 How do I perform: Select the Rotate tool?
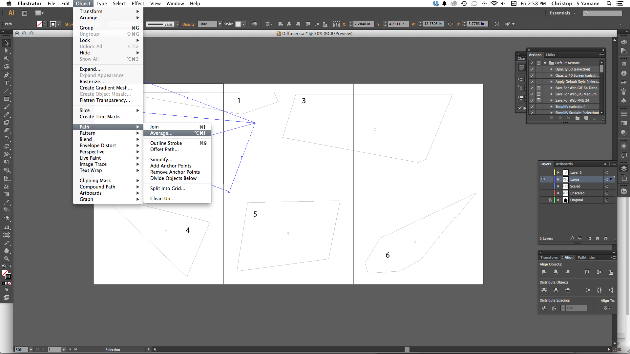[x=6, y=139]
